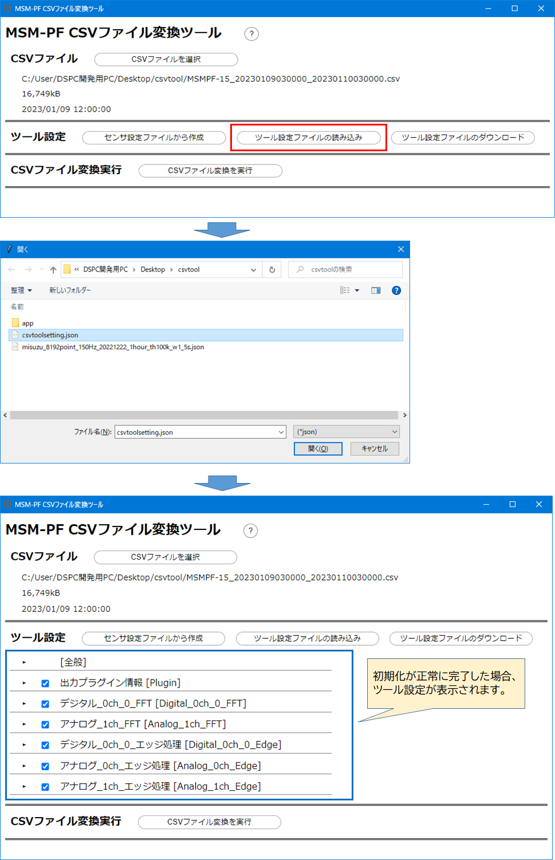The width and height of the screenshot is (555, 860).
Task: Click ツール設定ファイルのダウンロード in upper window
Action: pos(463,138)
